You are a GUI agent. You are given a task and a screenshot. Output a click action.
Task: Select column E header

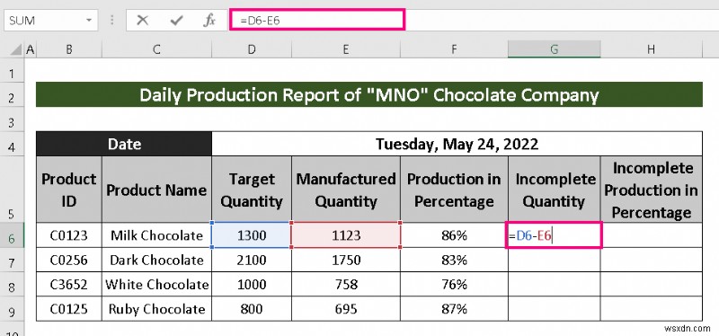point(346,49)
